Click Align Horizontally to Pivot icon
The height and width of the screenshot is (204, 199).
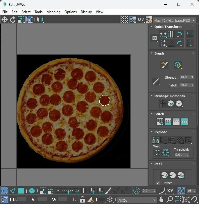[163, 34]
